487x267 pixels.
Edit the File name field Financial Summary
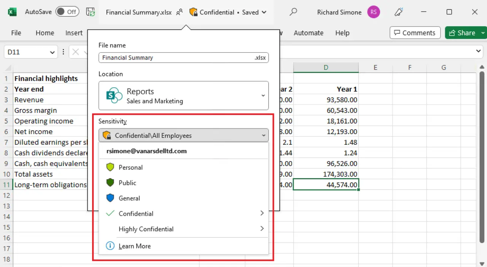pyautogui.click(x=183, y=58)
